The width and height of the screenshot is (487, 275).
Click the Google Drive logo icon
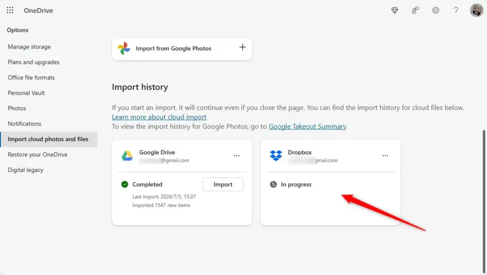pyautogui.click(x=127, y=156)
